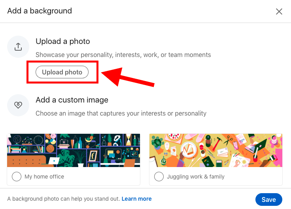The height and width of the screenshot is (209, 291).
Task: Click the heart custom image icon
Action: coord(18,105)
